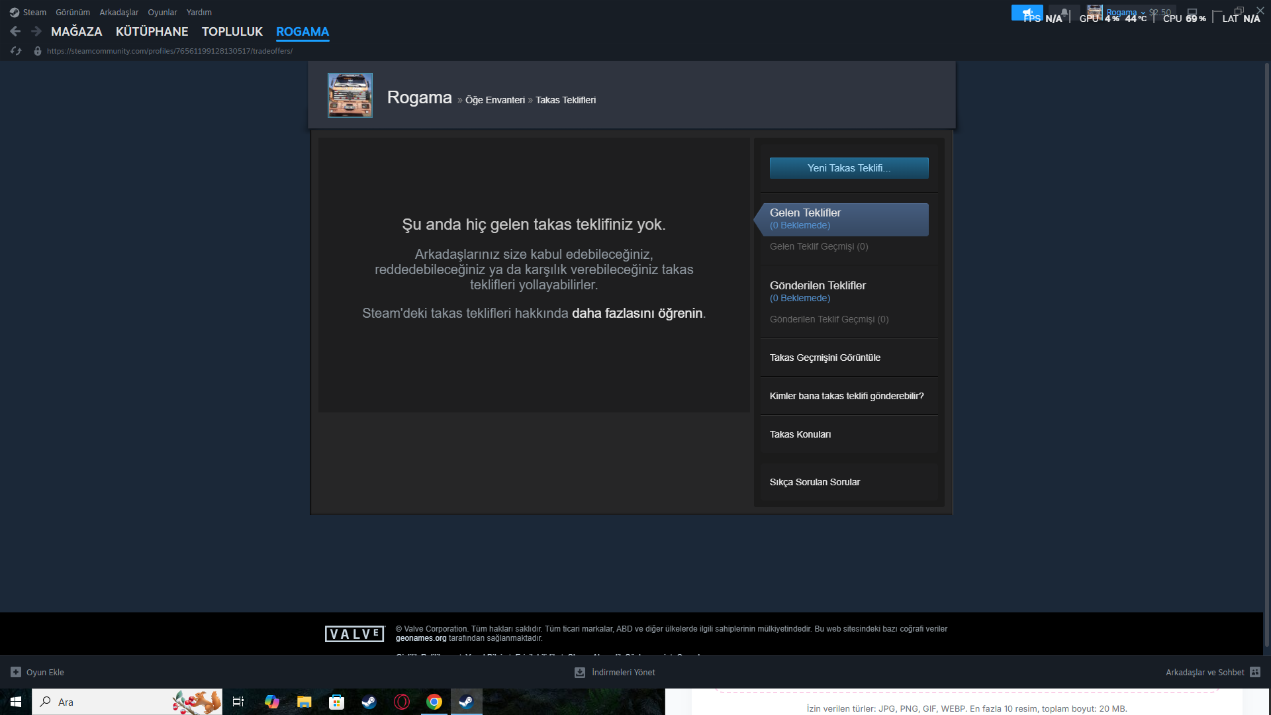Click the geonames.org footer link

[421, 638]
